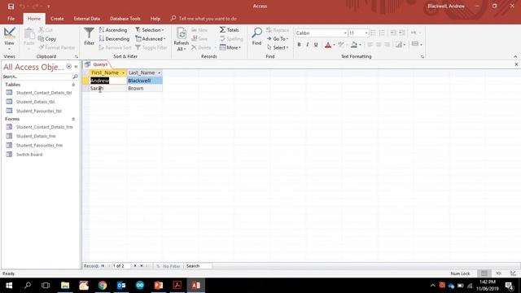Apply Italic formatting

click(308, 45)
